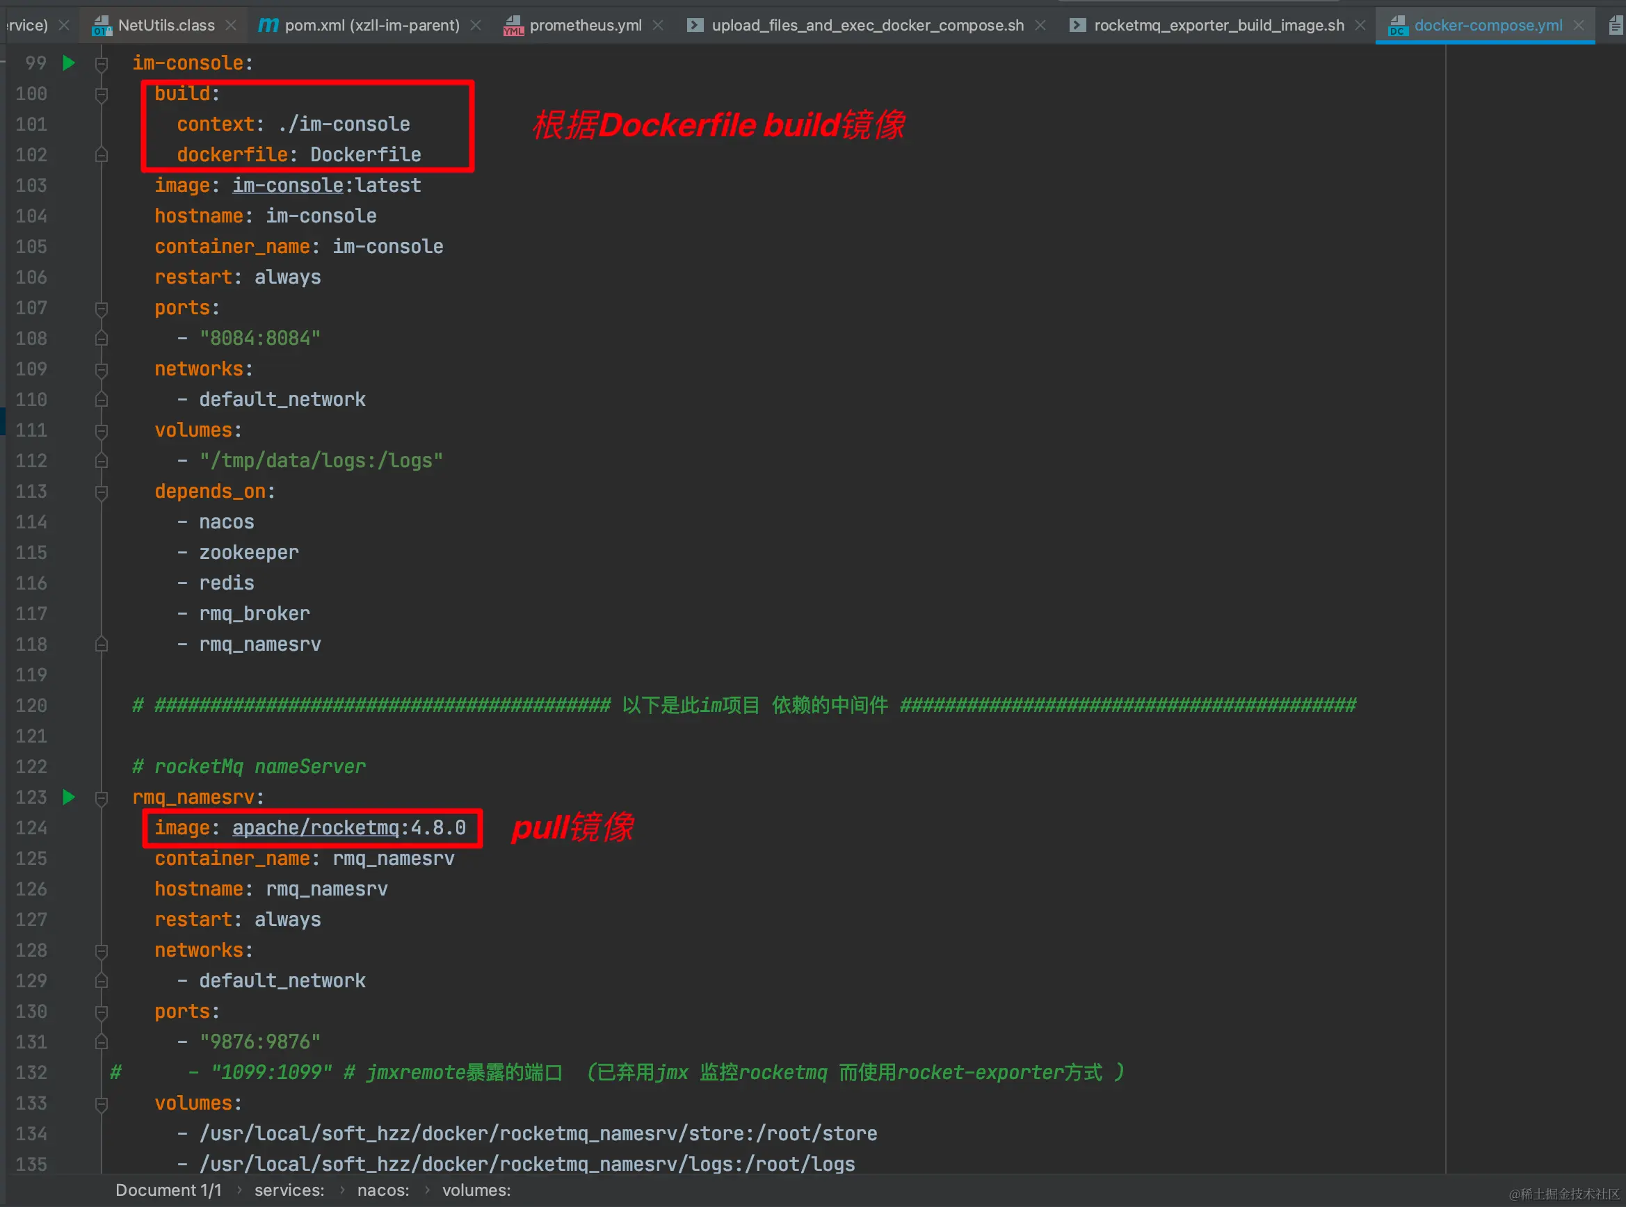Click the pom.xml Maven file icon

coord(268,26)
